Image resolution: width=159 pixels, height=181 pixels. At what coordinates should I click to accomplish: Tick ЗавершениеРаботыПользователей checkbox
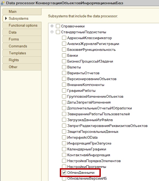64,114
